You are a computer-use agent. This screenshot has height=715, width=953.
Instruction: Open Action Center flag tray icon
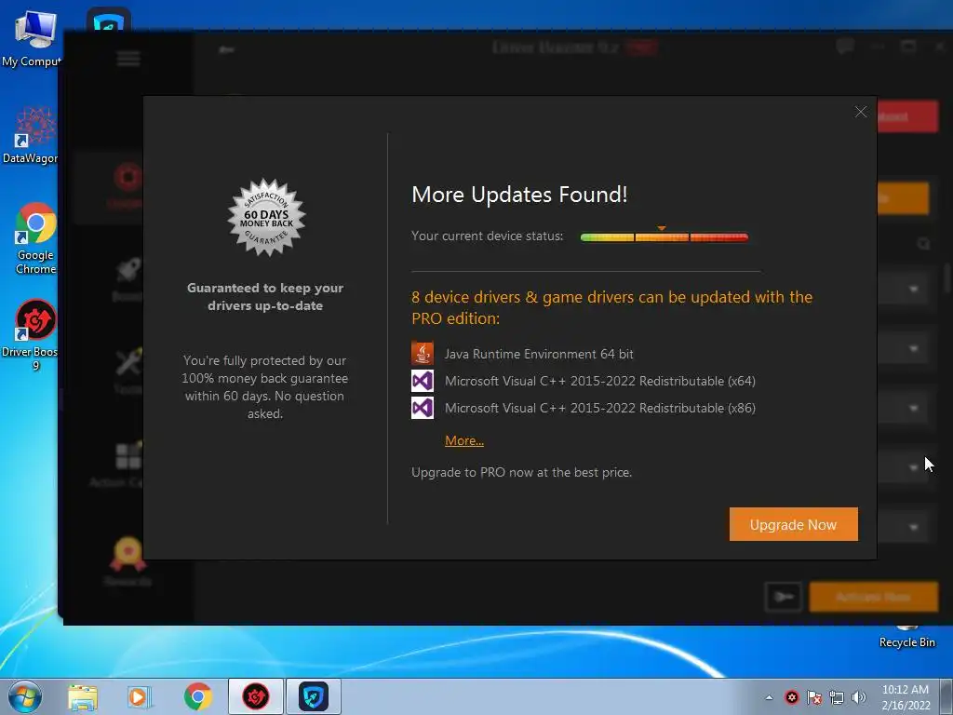[x=814, y=697]
